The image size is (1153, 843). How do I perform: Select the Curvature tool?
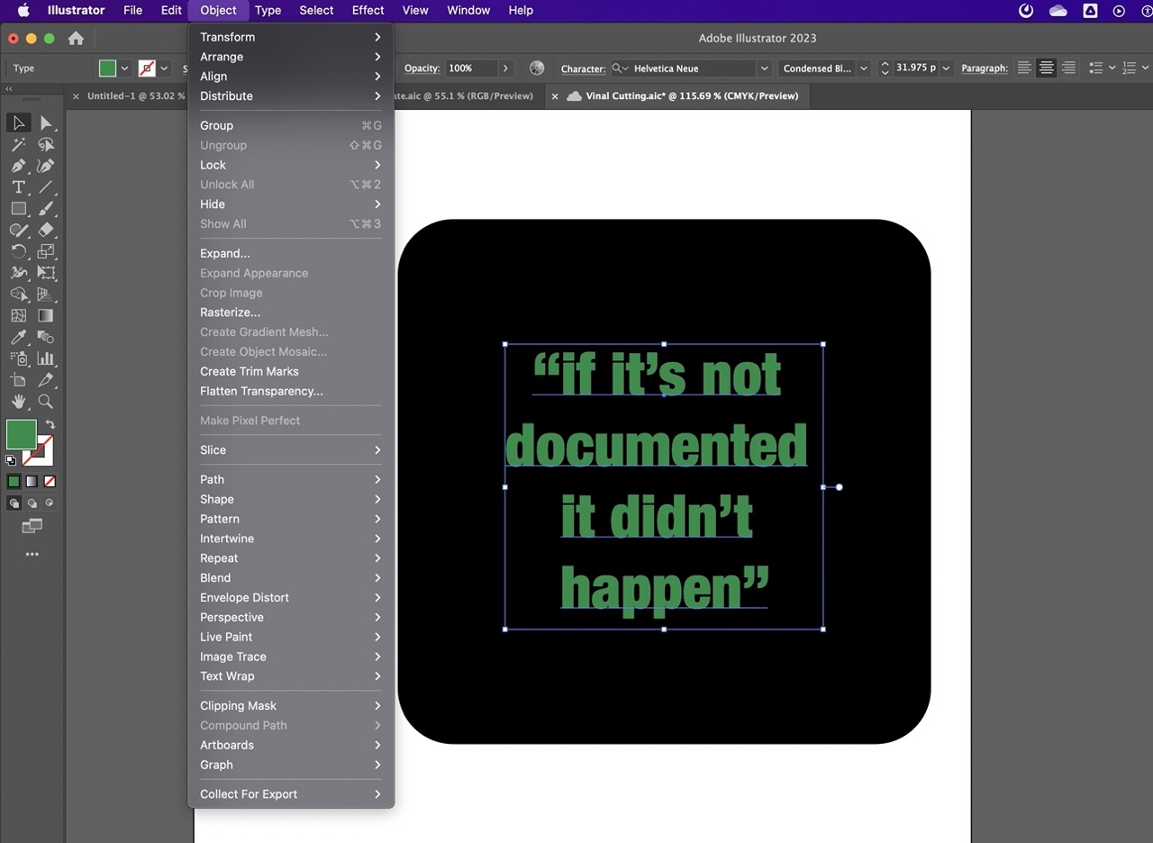(46, 166)
